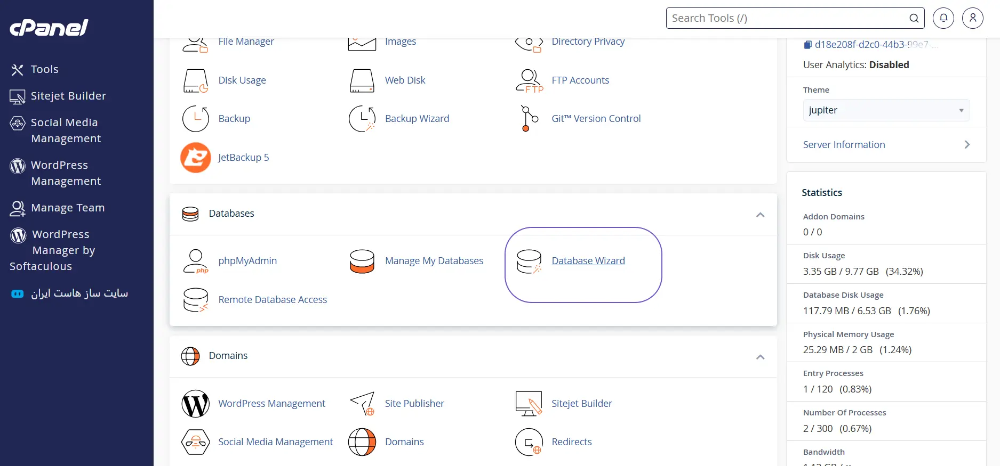Viewport: 1000px width, 466px height.
Task: Open the Site Publisher icon
Action: tap(362, 404)
